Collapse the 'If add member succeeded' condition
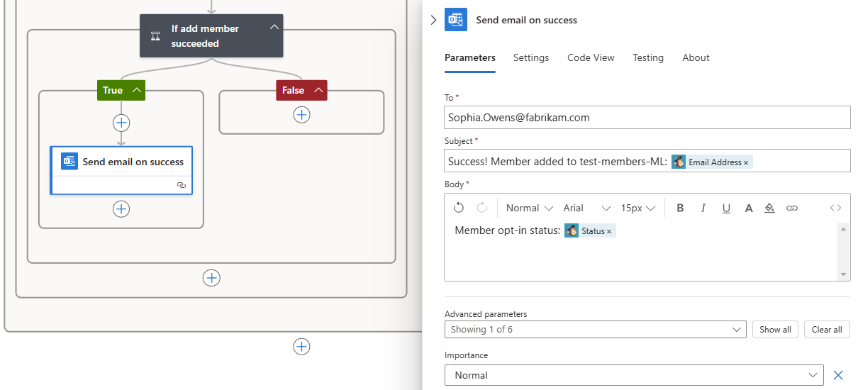This screenshot has height=390, width=858. (274, 28)
